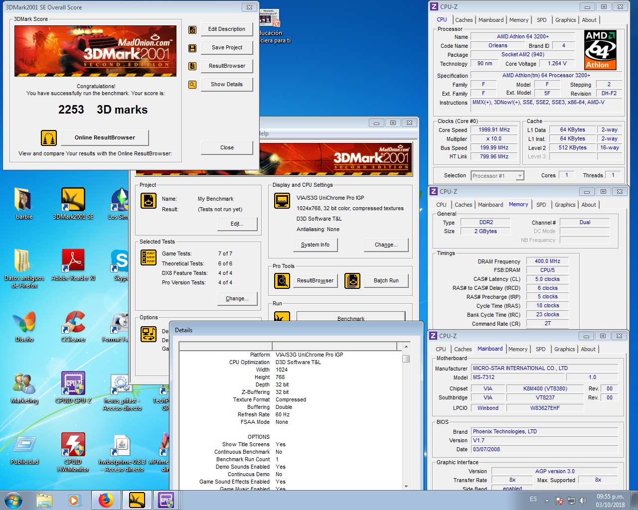Click the System Info button
This screenshot has width=638, height=510.
[x=315, y=245]
